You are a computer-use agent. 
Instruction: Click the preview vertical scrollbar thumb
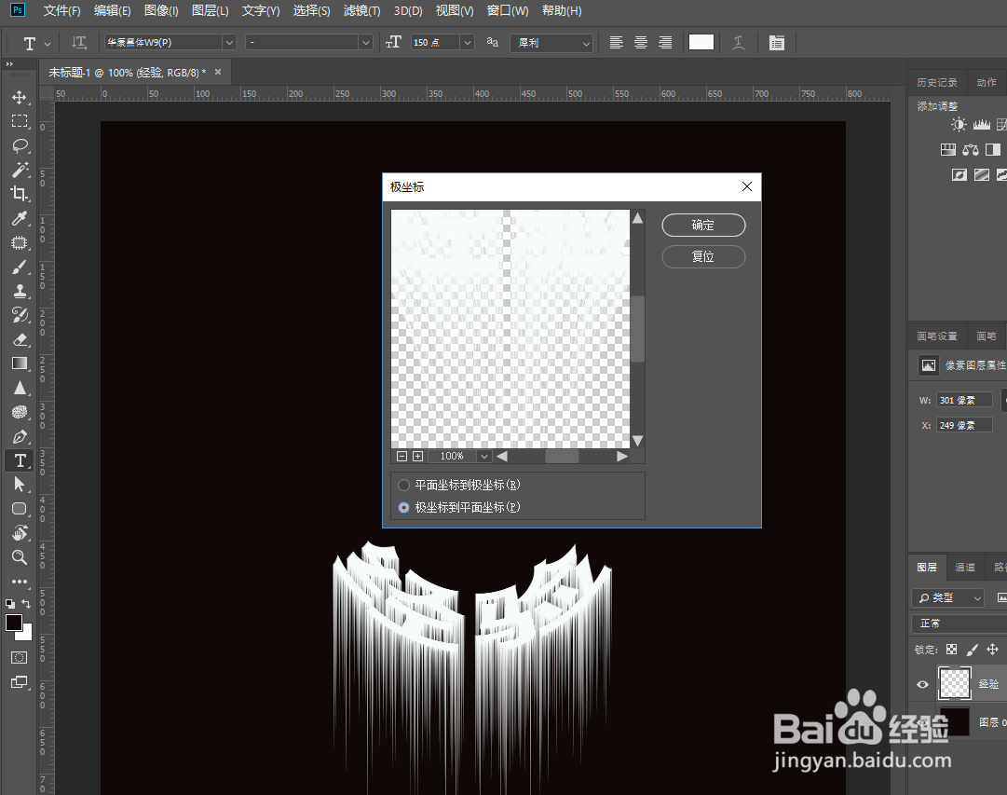(637, 329)
